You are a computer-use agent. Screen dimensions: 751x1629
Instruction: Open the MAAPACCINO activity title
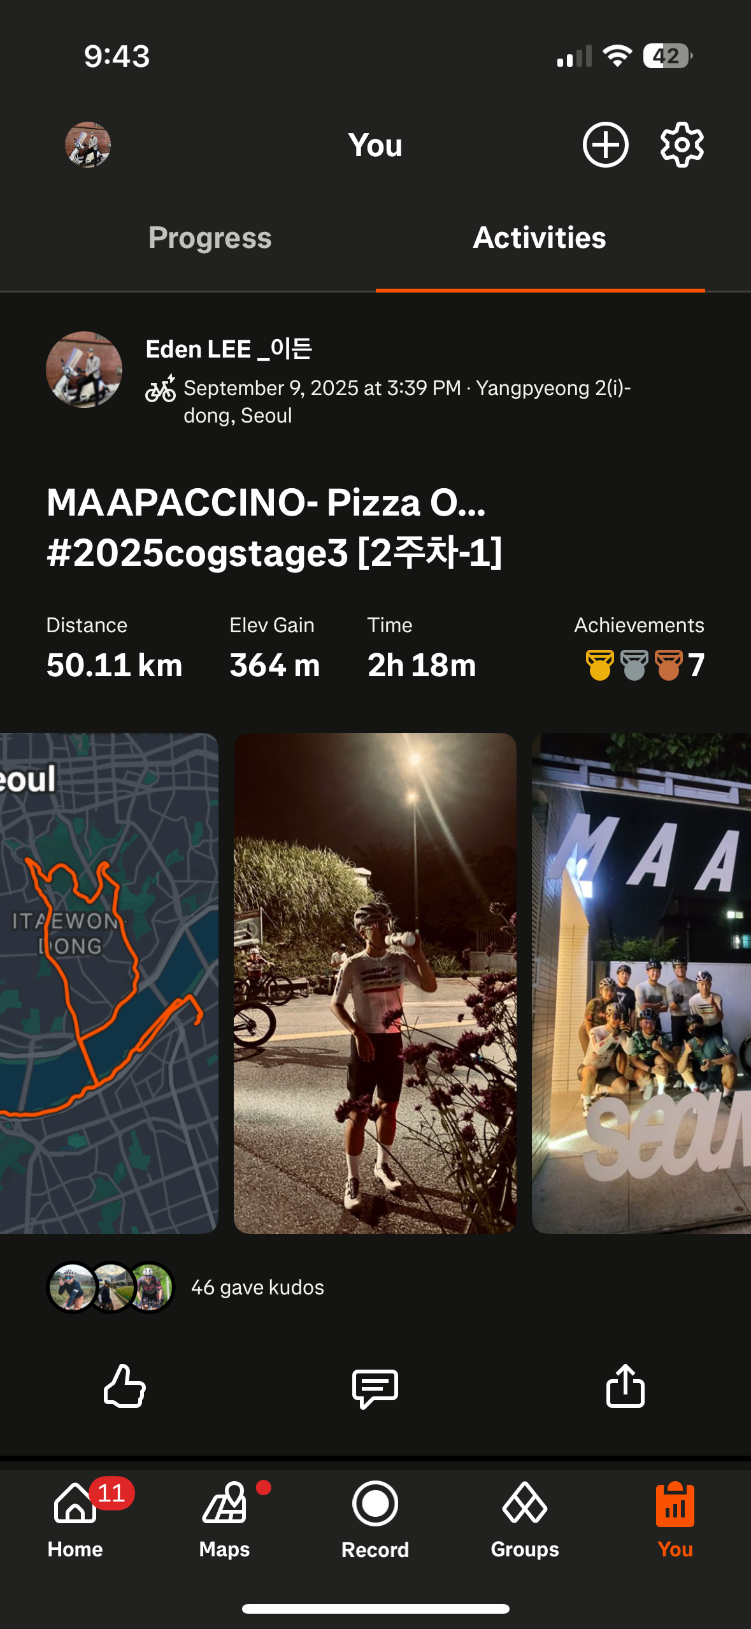275,526
